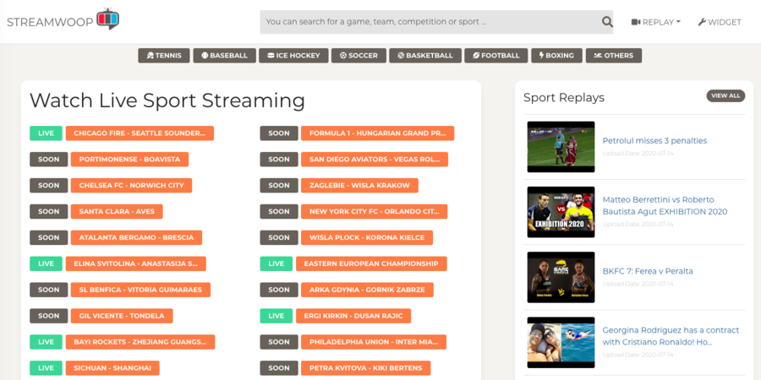Click LIVE badge next to Chicago Fire

coord(47,133)
